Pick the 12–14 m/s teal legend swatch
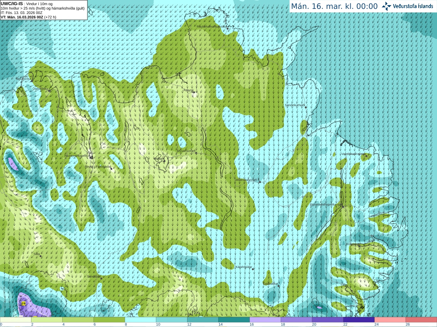Screen dimensions: 437x327 tap(203, 320)
